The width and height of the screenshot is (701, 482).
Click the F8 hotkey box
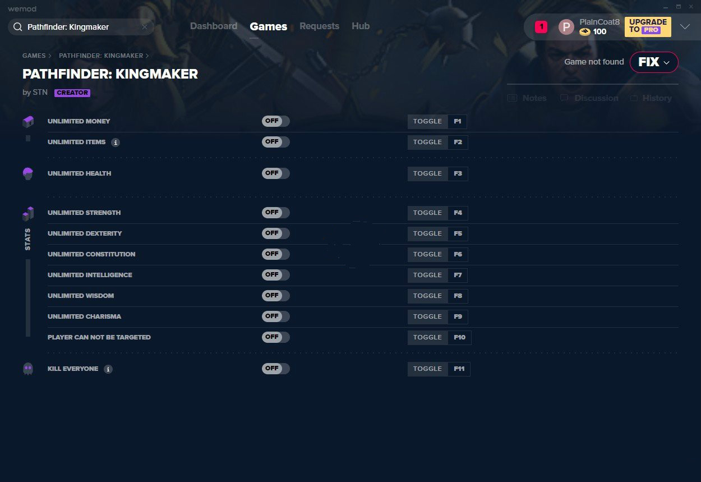click(458, 296)
